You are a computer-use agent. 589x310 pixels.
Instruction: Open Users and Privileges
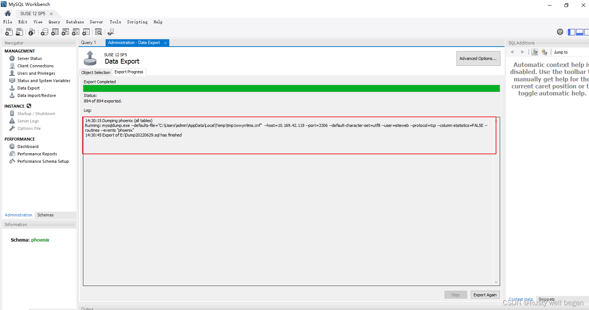point(36,73)
